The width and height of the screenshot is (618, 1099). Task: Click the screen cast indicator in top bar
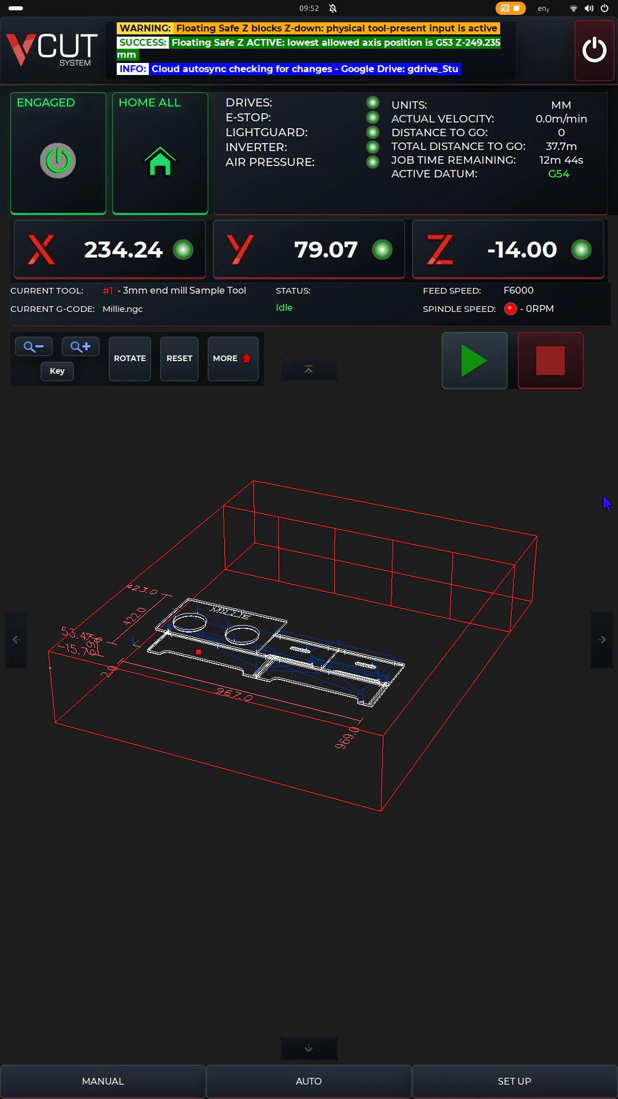510,8
